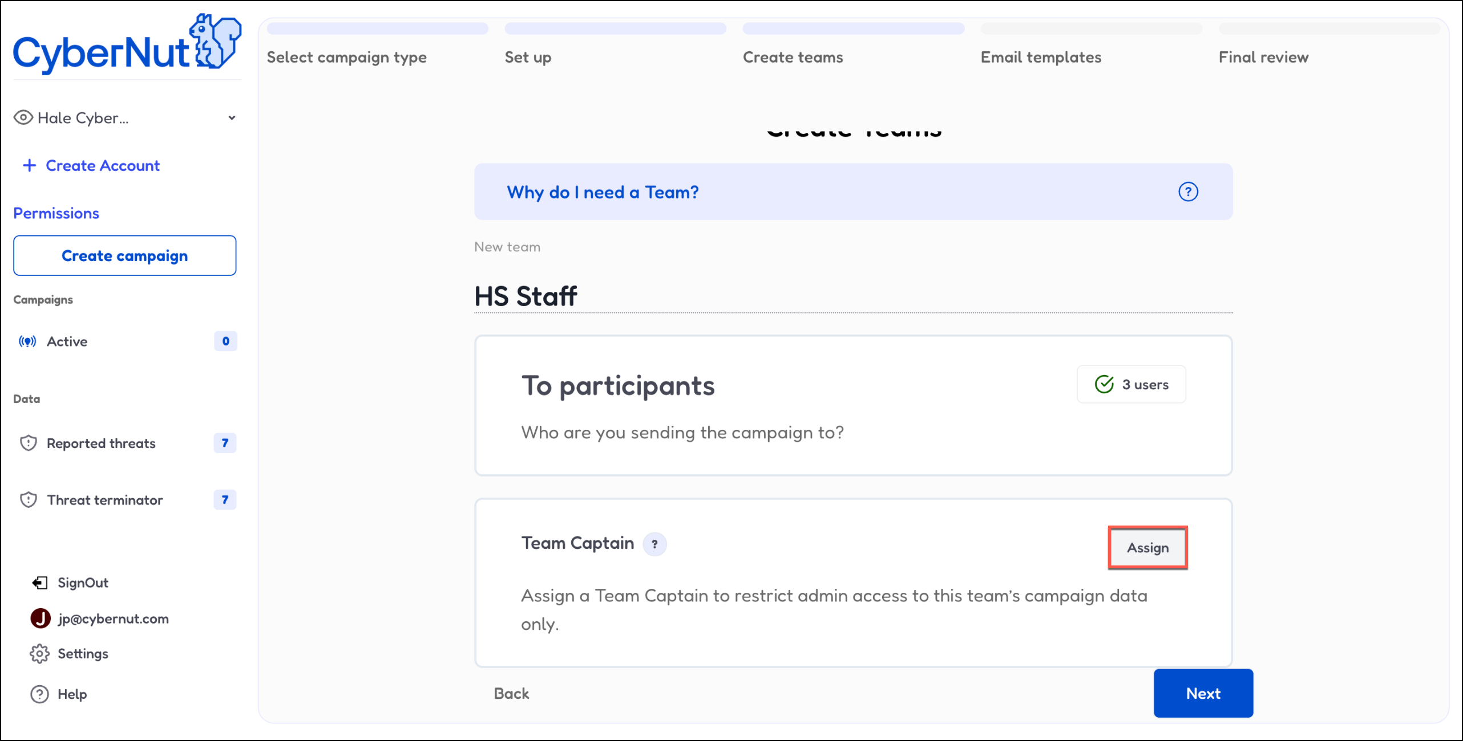Click the plus icon for Create Account

pyautogui.click(x=29, y=165)
